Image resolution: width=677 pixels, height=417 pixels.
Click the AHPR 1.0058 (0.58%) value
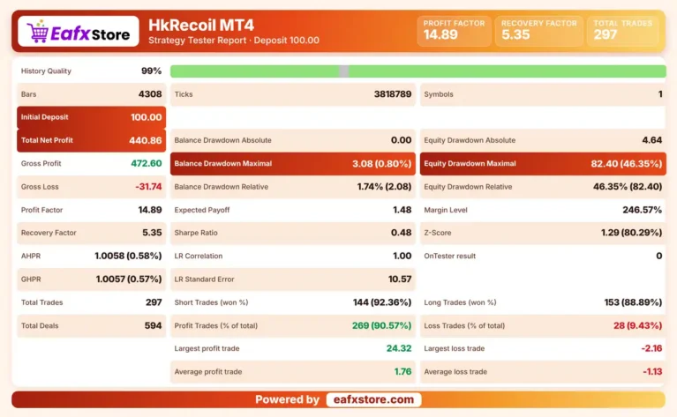tap(128, 257)
